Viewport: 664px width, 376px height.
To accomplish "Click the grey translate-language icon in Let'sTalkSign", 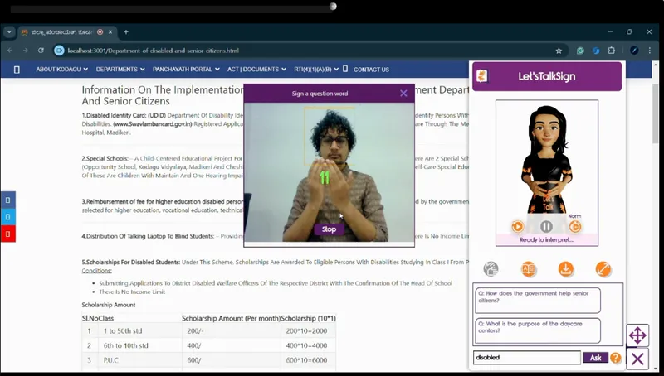I will (x=491, y=268).
